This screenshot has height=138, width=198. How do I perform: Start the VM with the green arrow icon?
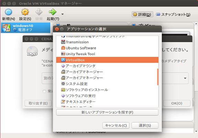coord(53,12)
